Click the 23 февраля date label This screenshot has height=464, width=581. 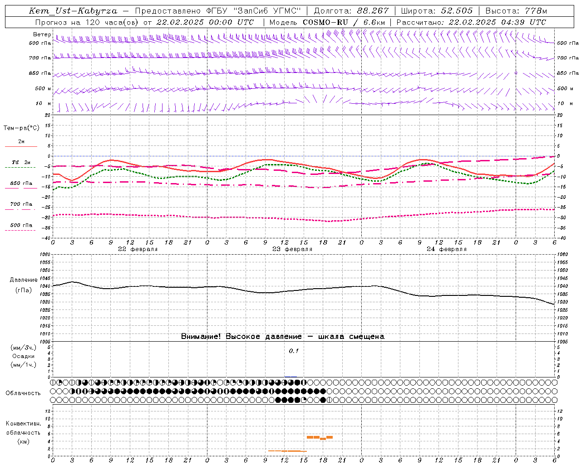tap(292, 249)
